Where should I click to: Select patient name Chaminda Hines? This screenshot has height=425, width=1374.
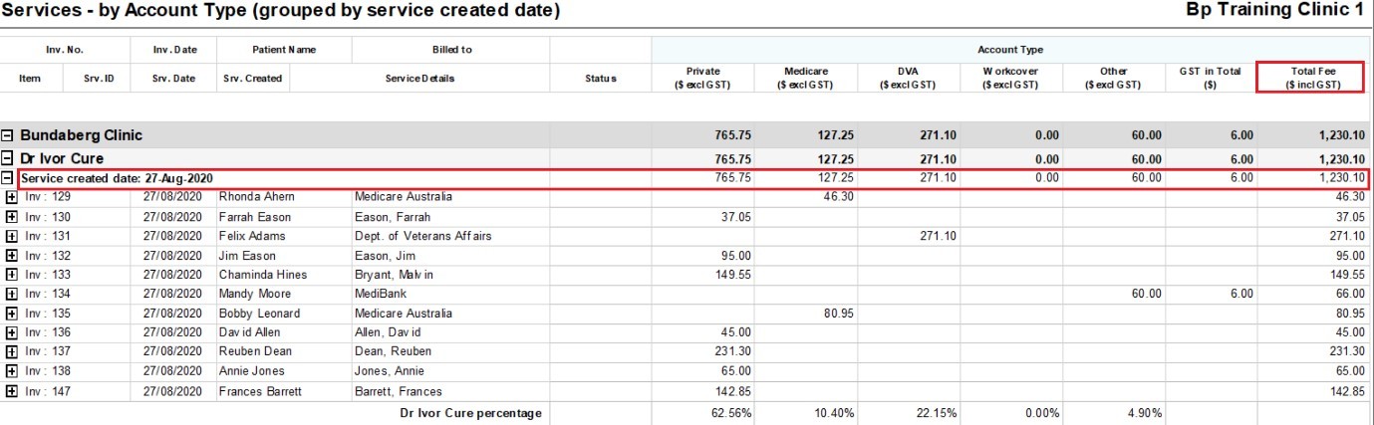[x=263, y=275]
